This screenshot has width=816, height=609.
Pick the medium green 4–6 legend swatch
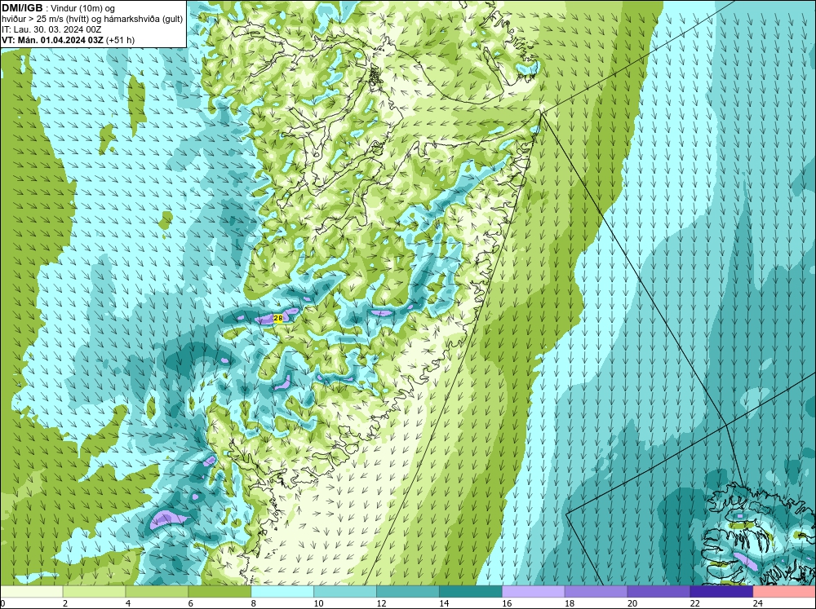pyautogui.click(x=157, y=592)
